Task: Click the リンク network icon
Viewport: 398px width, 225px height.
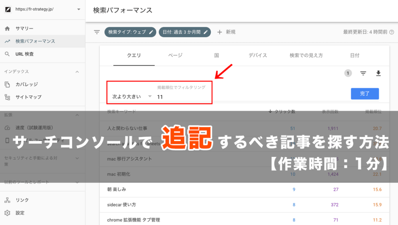Action: [7, 200]
